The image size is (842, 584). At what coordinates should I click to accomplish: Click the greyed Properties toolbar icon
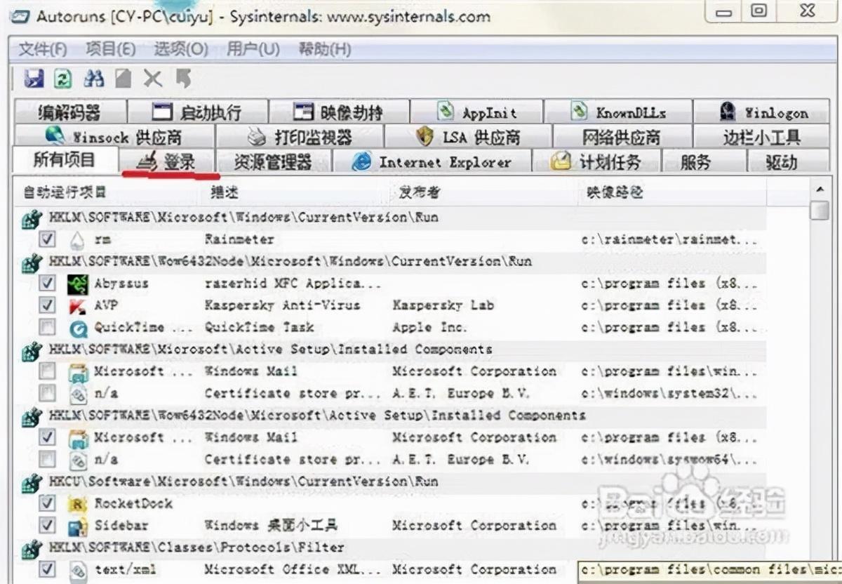[123, 79]
